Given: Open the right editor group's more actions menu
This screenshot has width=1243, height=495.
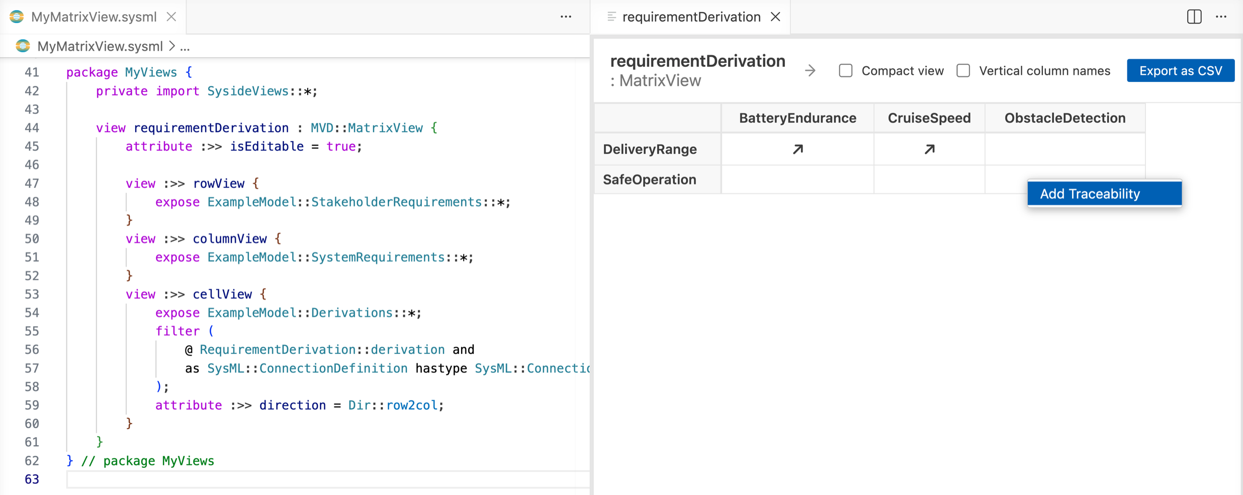Looking at the screenshot, I should pyautogui.click(x=1221, y=17).
